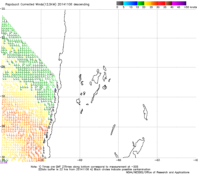Click the '-66' longitude label
Screen dimensions: 198x174
119,160
